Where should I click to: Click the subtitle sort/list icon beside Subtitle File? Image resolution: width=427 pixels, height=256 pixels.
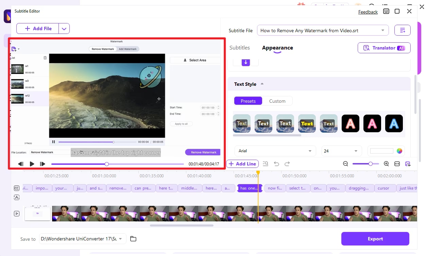[403, 30]
